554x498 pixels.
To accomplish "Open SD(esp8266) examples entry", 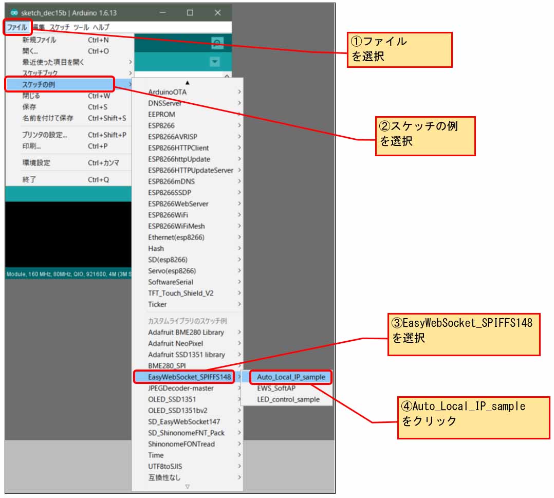I will pos(188,260).
